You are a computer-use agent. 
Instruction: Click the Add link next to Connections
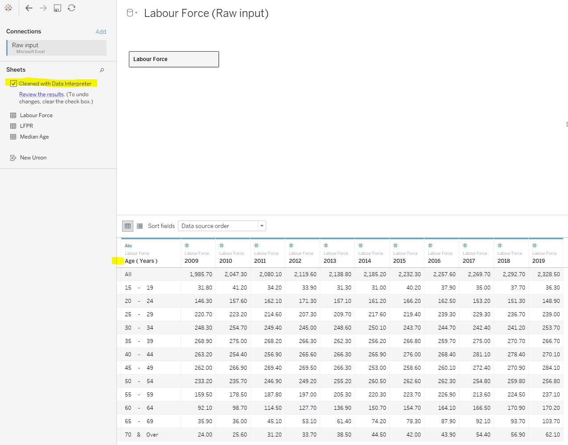pyautogui.click(x=101, y=32)
